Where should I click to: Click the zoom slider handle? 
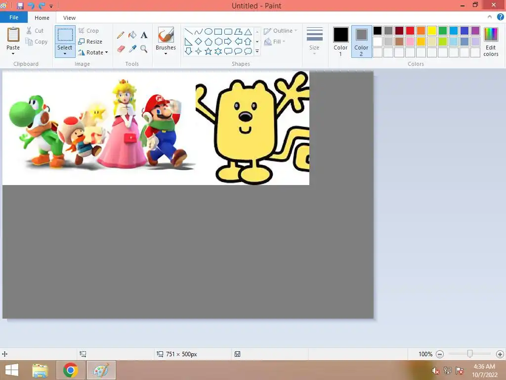[x=470, y=354]
